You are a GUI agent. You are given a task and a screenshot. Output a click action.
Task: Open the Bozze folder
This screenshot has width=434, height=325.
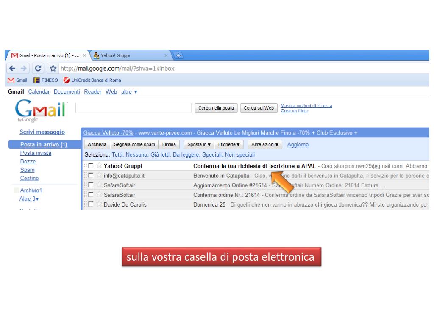(28, 161)
